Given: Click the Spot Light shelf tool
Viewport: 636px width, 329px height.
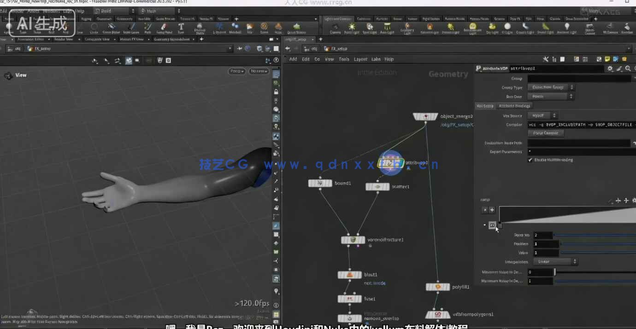Looking at the screenshot, I should click(x=370, y=28).
